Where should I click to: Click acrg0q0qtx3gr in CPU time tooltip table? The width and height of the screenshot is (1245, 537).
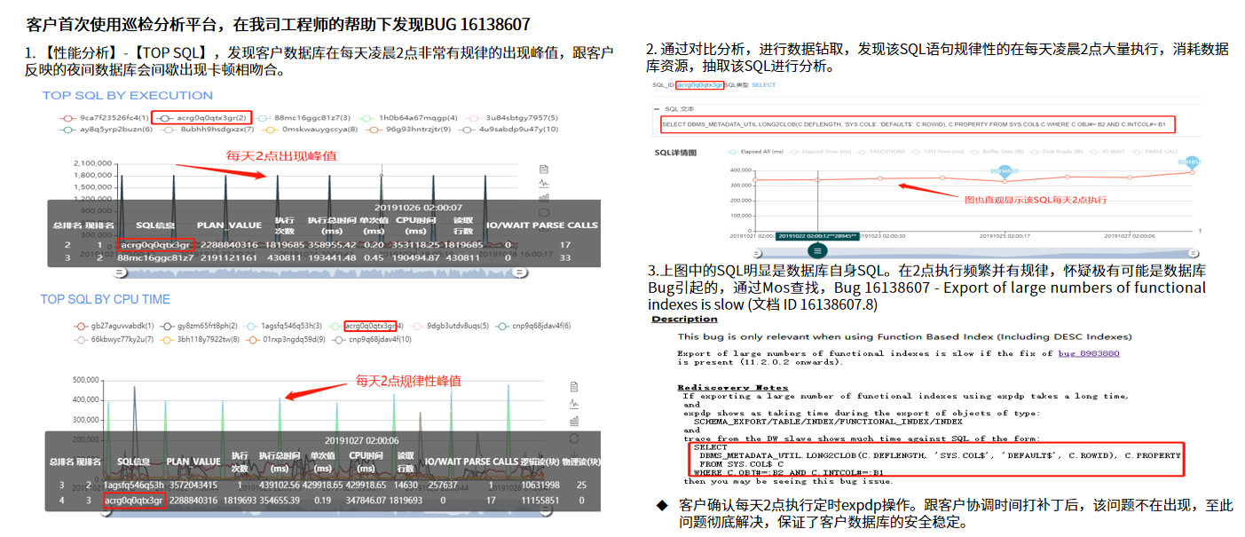(133, 501)
